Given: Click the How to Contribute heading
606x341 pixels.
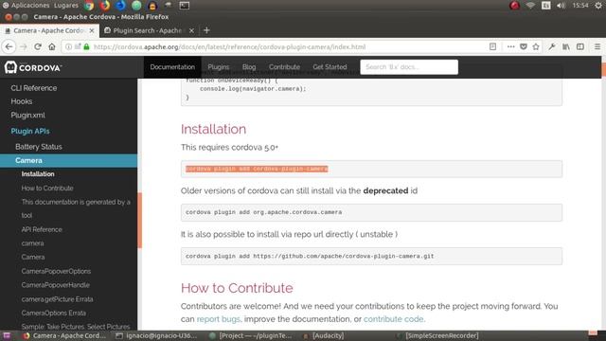Looking at the screenshot, I should click(x=237, y=288).
